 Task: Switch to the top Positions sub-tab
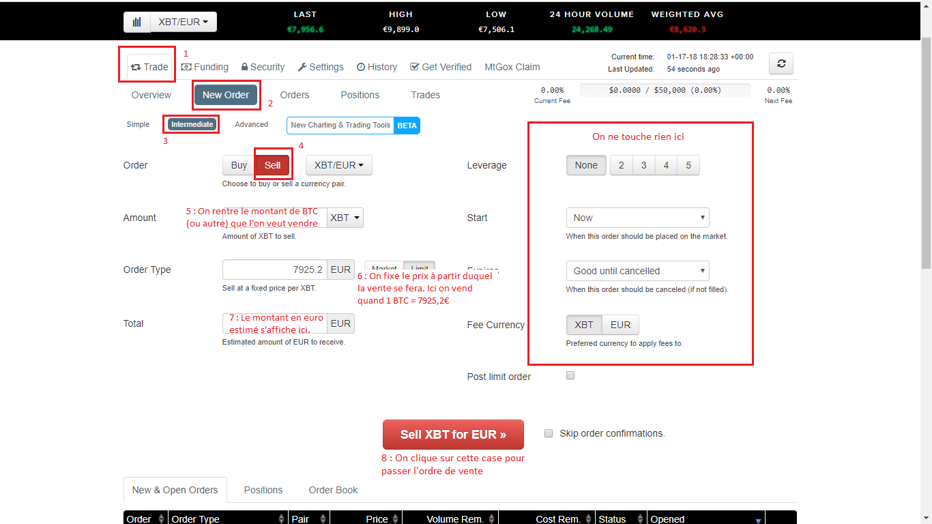click(360, 95)
